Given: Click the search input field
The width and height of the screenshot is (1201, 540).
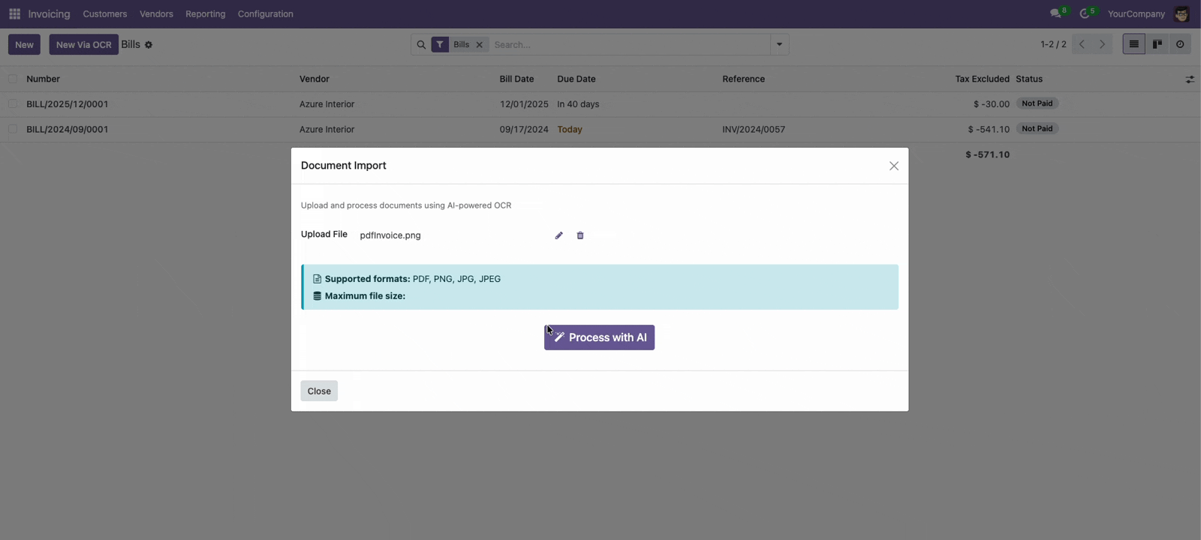Looking at the screenshot, I should coord(629,45).
